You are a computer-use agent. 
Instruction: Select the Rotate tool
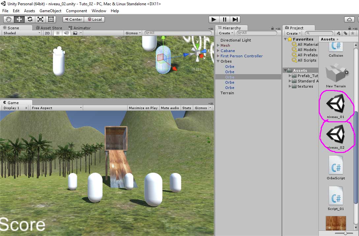(x=30, y=19)
